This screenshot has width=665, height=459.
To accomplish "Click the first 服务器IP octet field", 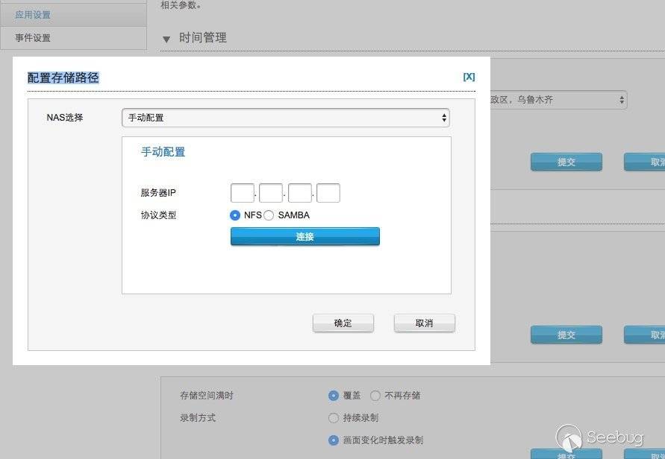I will coord(242,193).
